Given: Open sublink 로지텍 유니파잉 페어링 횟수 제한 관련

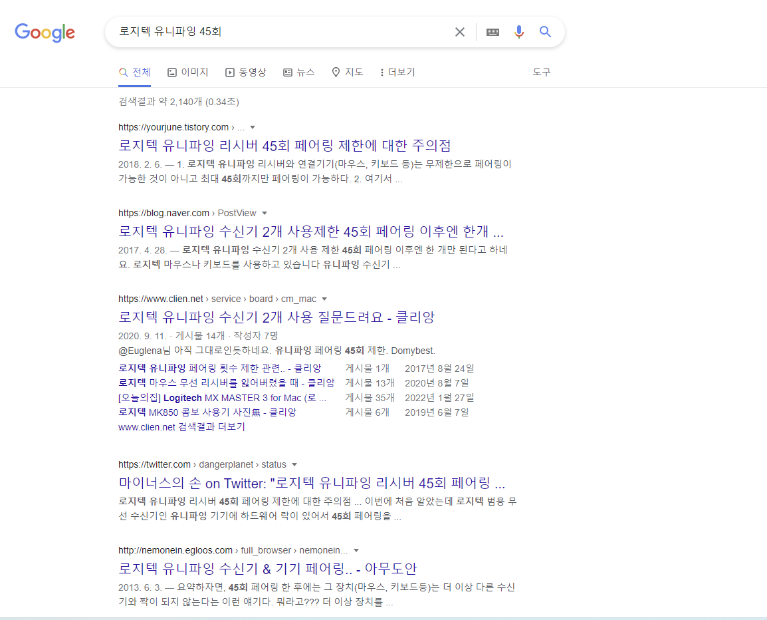Looking at the screenshot, I should click(x=219, y=369).
